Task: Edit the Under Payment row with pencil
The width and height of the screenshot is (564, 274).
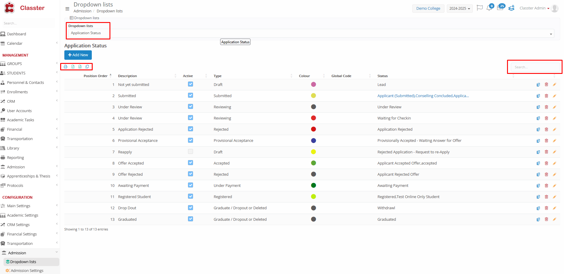Action: click(554, 186)
